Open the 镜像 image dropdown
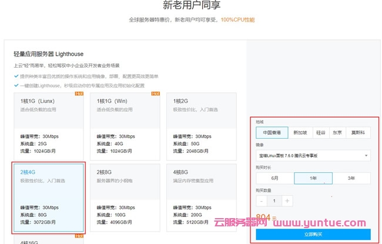Screen dimensions: 382x244 point(313,155)
